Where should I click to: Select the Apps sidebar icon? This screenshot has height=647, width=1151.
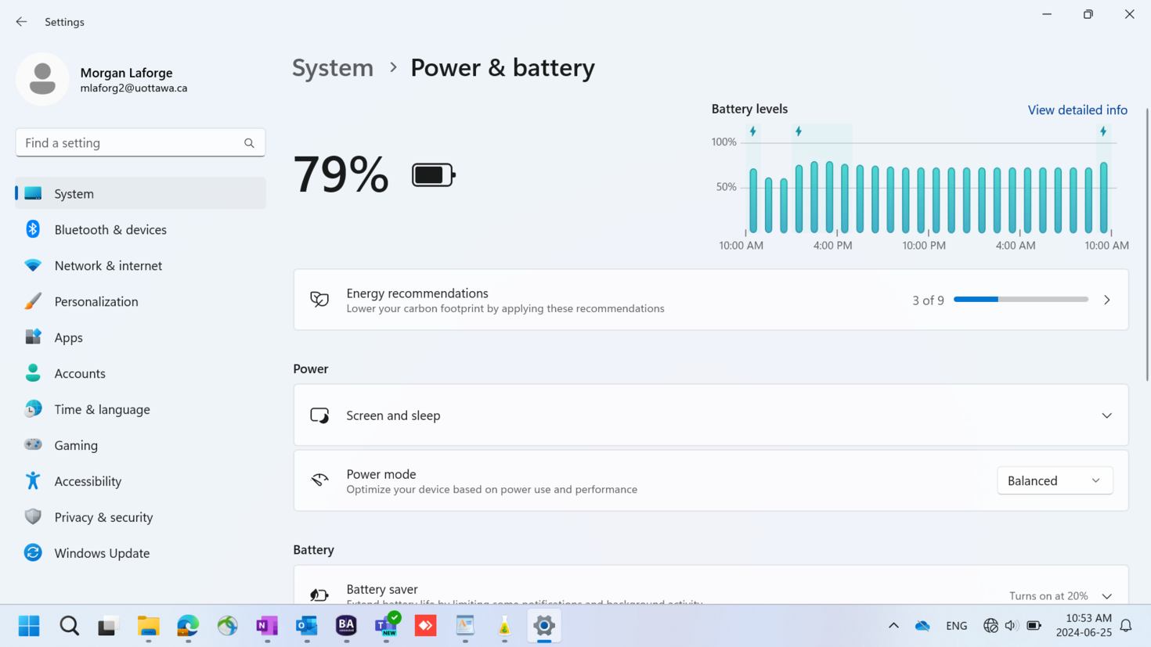point(33,337)
